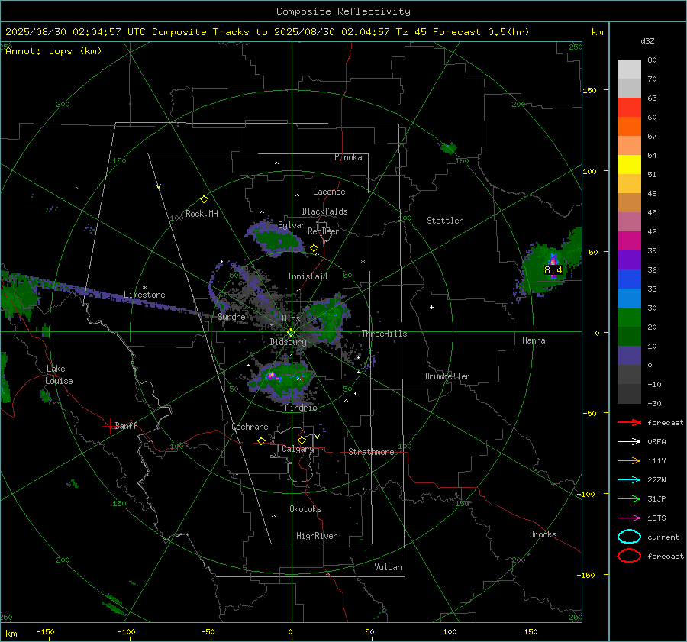Screen dimensions: 687x642
Task: Click the Lacombe city label
Action: (x=329, y=192)
